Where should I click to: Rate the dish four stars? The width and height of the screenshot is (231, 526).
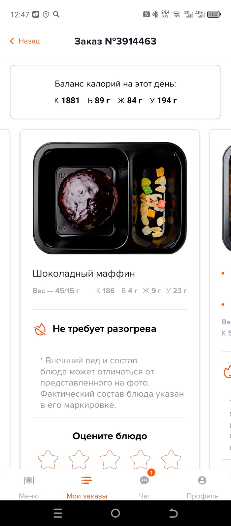pyautogui.click(x=140, y=459)
